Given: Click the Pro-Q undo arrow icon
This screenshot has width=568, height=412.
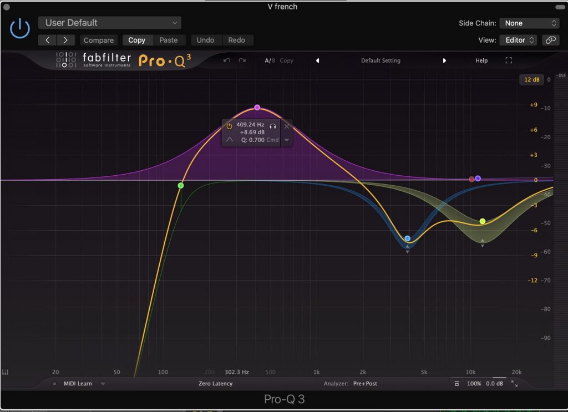Looking at the screenshot, I should point(227,60).
